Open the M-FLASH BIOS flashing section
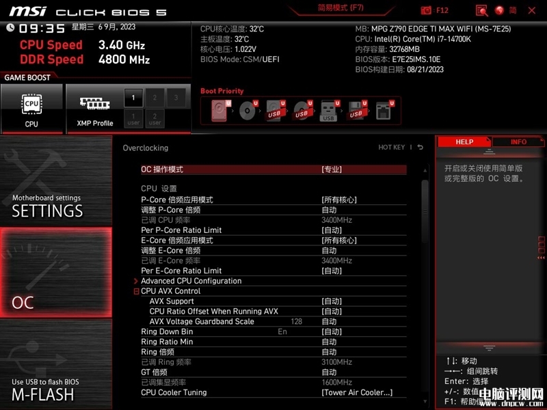Viewport: 547px width, 410px height. 56,364
